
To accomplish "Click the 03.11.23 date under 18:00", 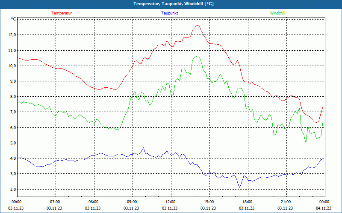I will pos(247,208).
